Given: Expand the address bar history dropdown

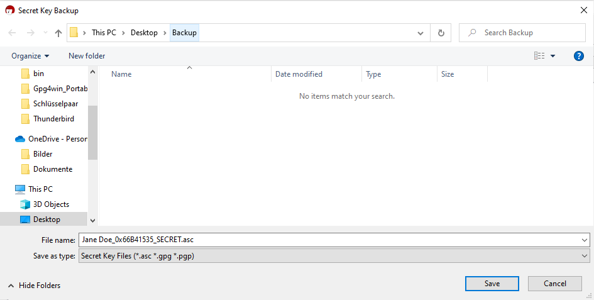Looking at the screenshot, I should click(x=421, y=33).
